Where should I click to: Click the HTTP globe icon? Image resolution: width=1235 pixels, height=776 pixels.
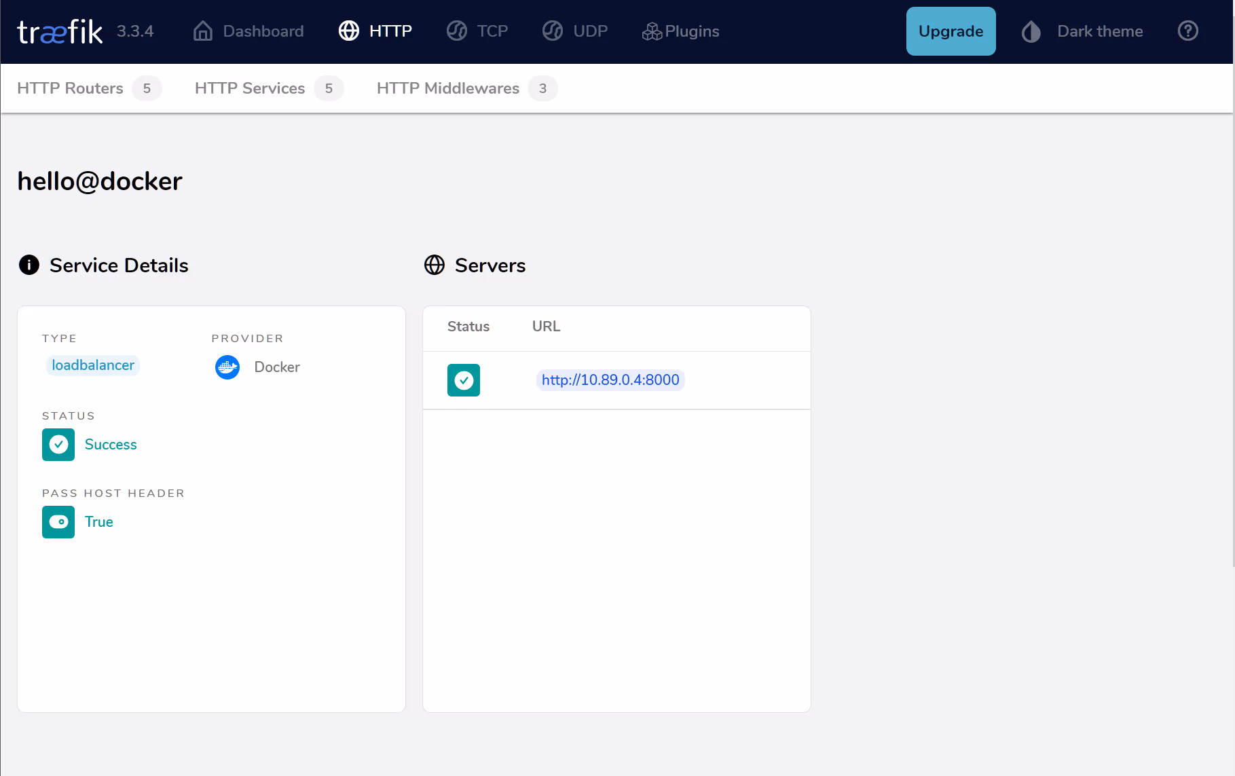click(x=349, y=31)
